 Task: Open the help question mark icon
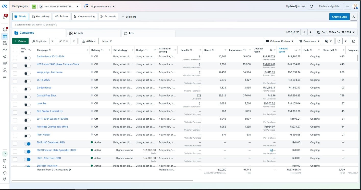(x=5, y=154)
